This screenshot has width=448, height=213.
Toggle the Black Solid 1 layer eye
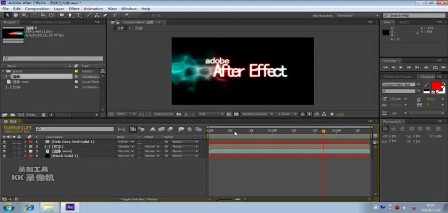click(4, 156)
